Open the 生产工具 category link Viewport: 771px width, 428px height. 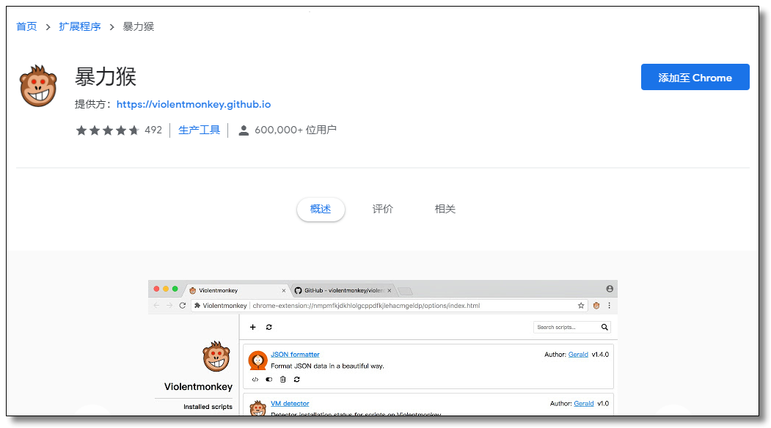pos(199,130)
